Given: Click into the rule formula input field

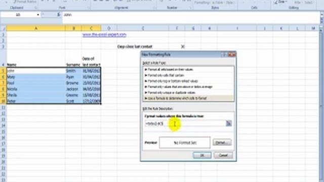Looking at the screenshot, I should (185, 123).
